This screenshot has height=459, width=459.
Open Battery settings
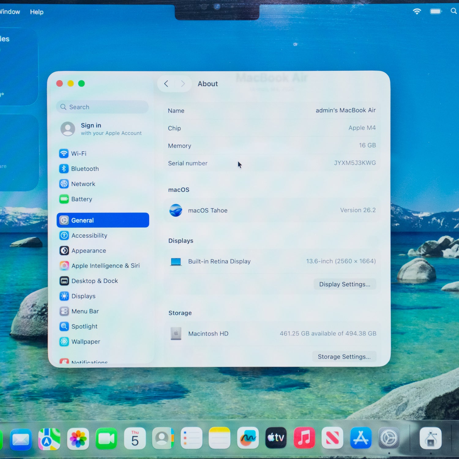click(64, 199)
